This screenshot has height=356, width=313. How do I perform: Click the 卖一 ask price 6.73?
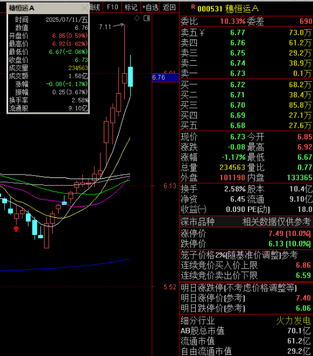[237, 74]
